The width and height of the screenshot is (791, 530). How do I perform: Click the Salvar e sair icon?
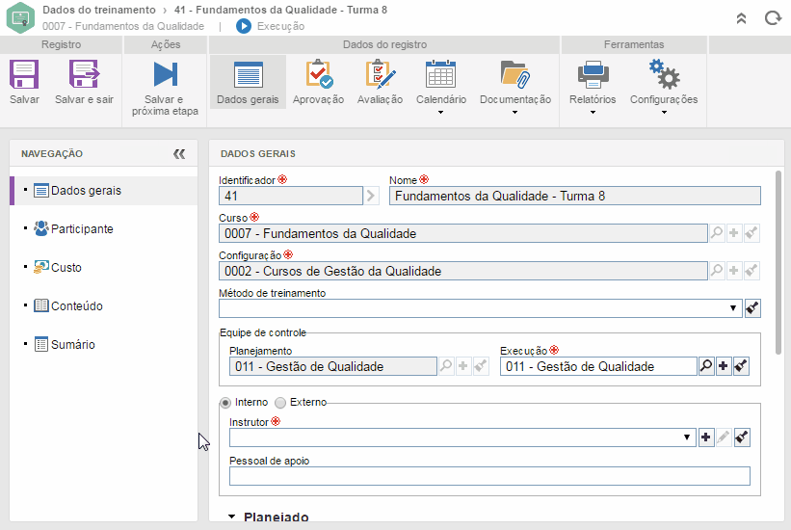pos(84,76)
